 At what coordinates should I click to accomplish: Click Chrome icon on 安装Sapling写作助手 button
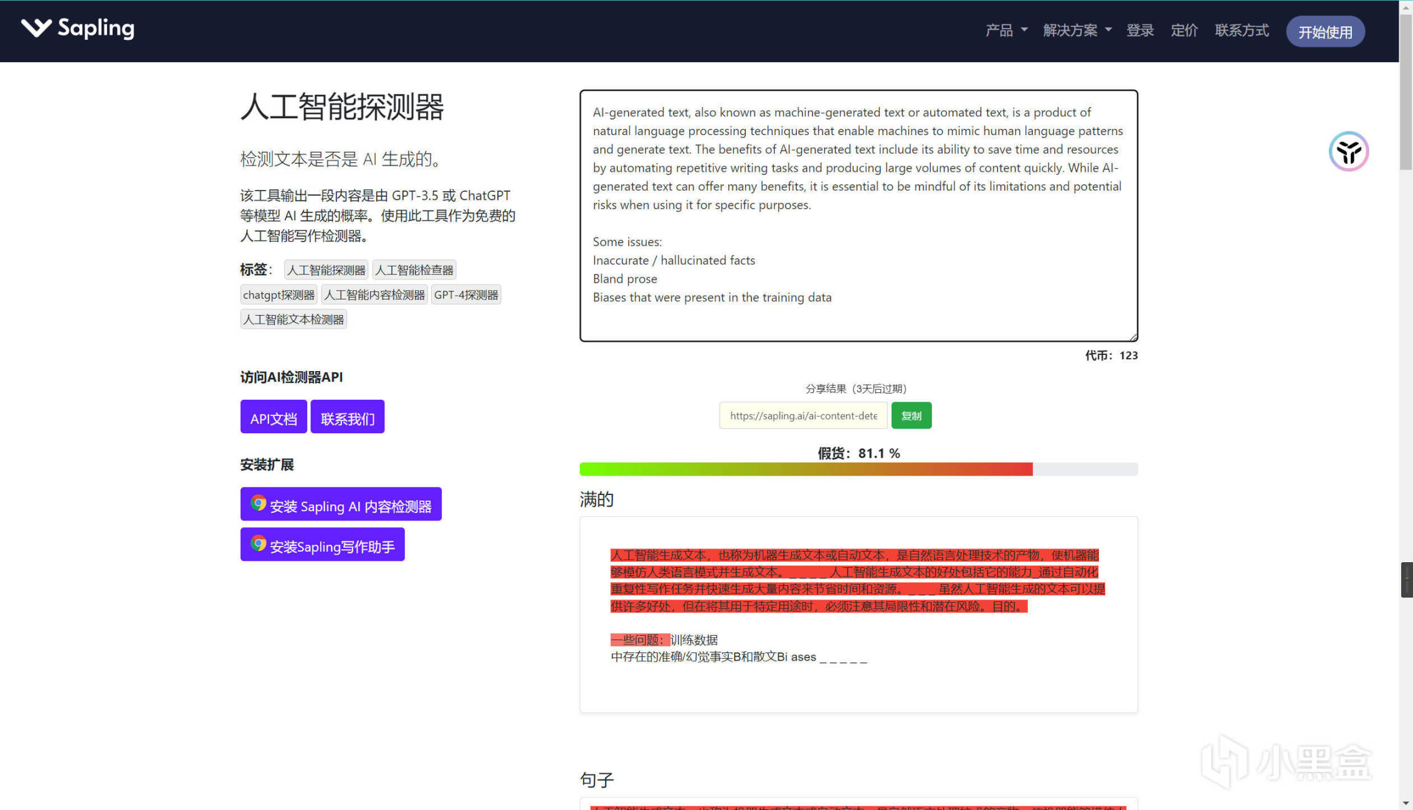click(x=259, y=544)
